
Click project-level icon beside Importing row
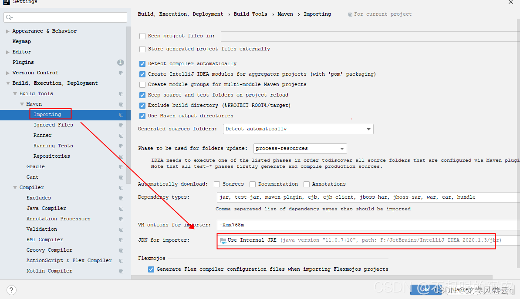point(122,115)
